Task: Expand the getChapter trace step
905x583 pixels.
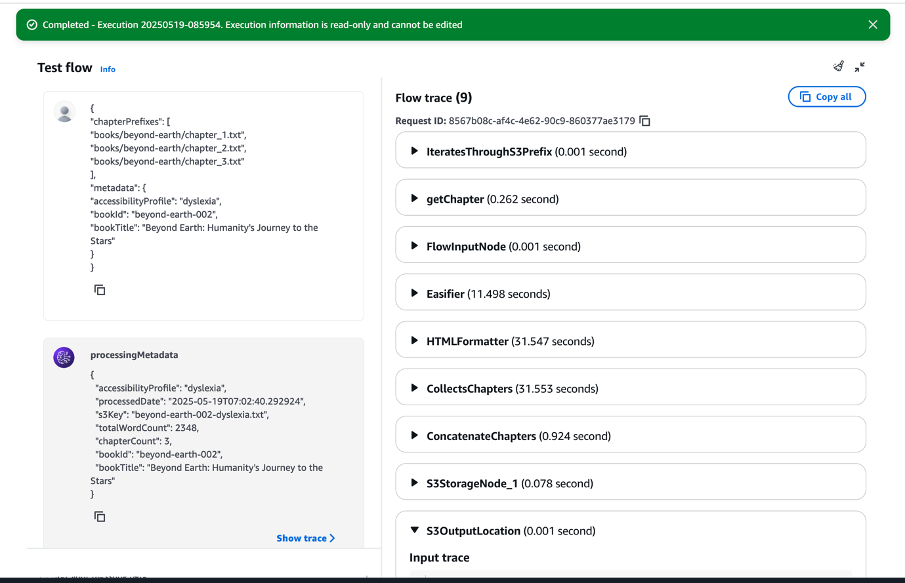Action: pyautogui.click(x=414, y=199)
